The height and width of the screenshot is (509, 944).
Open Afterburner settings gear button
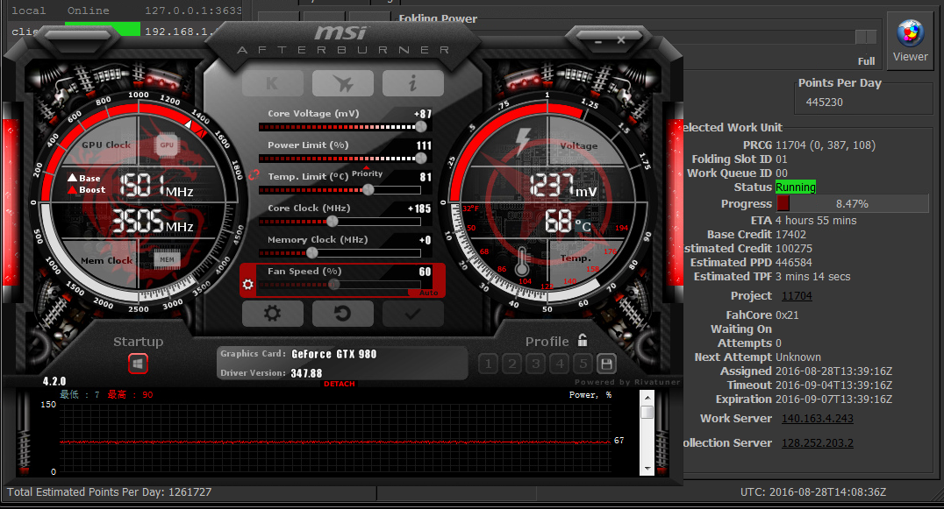[272, 313]
